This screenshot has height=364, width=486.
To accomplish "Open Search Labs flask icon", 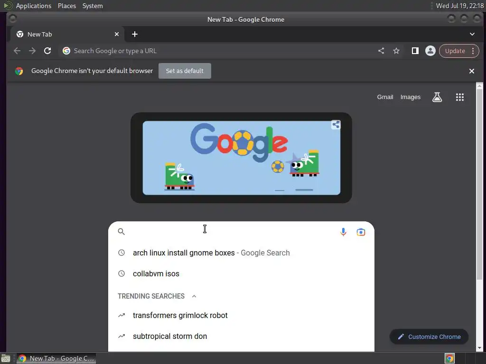I will 437,97.
